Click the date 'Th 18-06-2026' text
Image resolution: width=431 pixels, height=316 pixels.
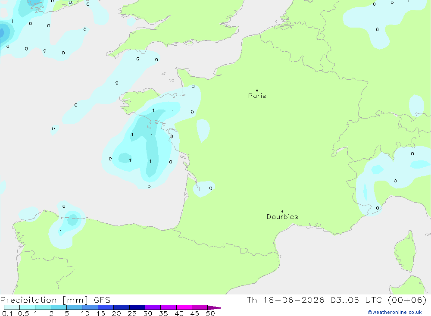point(286,300)
